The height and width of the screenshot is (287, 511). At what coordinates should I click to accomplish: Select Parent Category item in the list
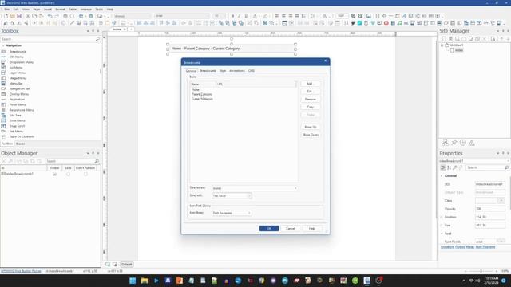(x=202, y=94)
